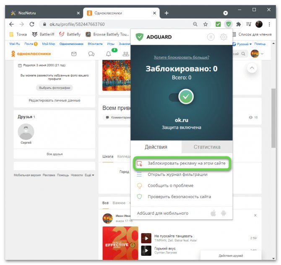The image size is (281, 265).
Task: Expand the user avatar menu chevron
Action: pos(262,54)
